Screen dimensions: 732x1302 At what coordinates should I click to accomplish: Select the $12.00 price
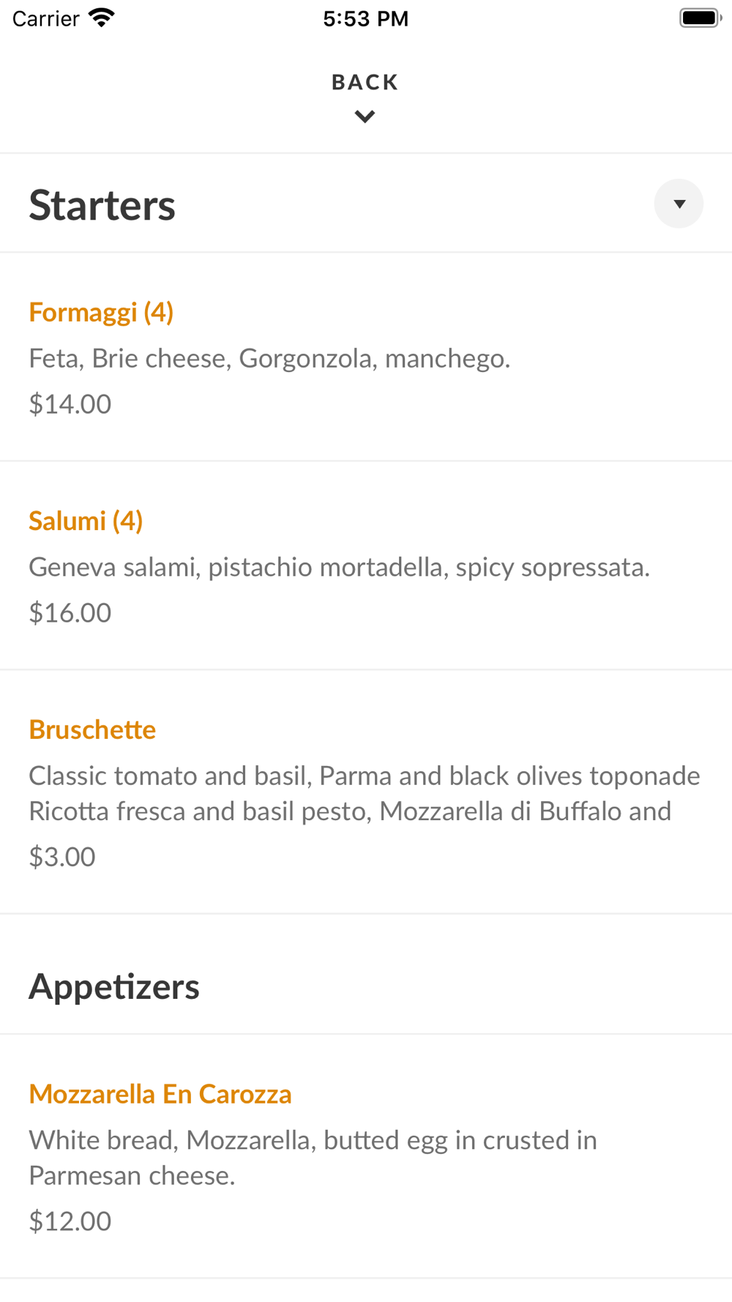click(x=70, y=1221)
